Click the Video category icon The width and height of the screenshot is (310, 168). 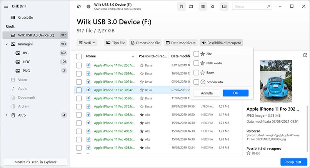(x=13, y=80)
